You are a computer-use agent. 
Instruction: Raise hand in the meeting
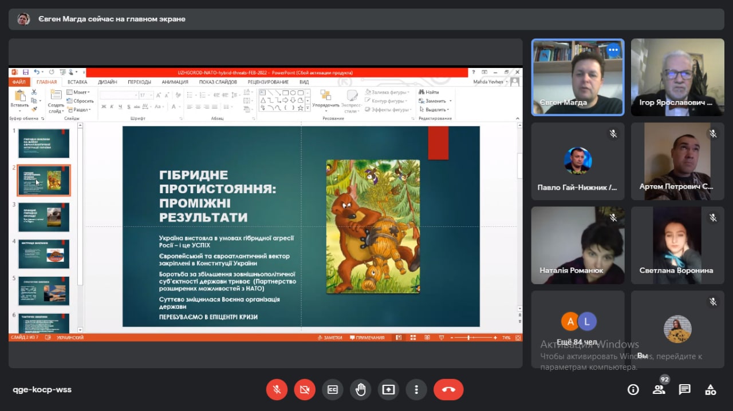(360, 390)
